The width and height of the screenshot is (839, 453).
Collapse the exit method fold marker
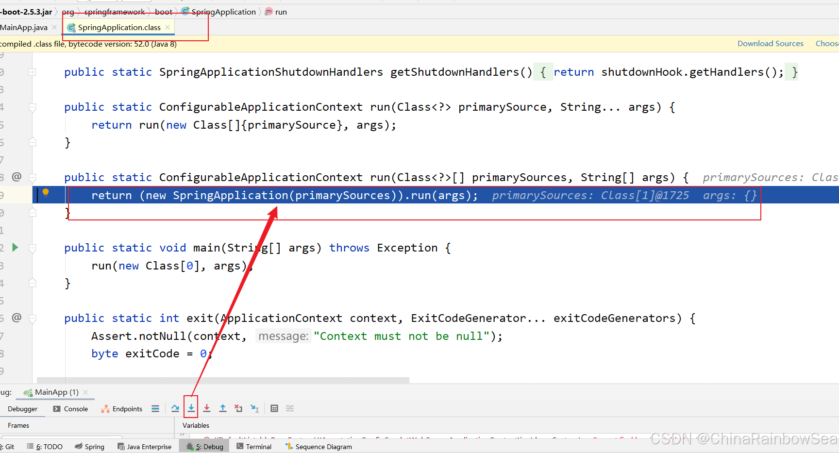click(x=33, y=319)
